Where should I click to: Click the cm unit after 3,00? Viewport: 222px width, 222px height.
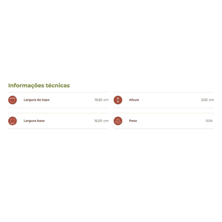[211, 100]
